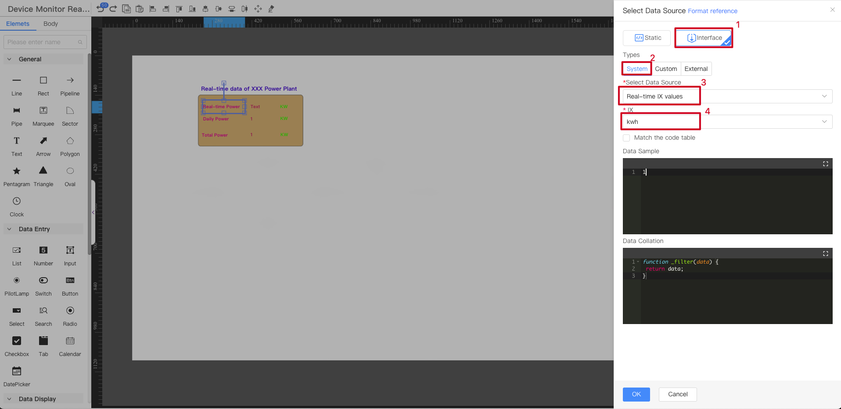
Task: Switch to the Body tab
Action: coord(50,24)
